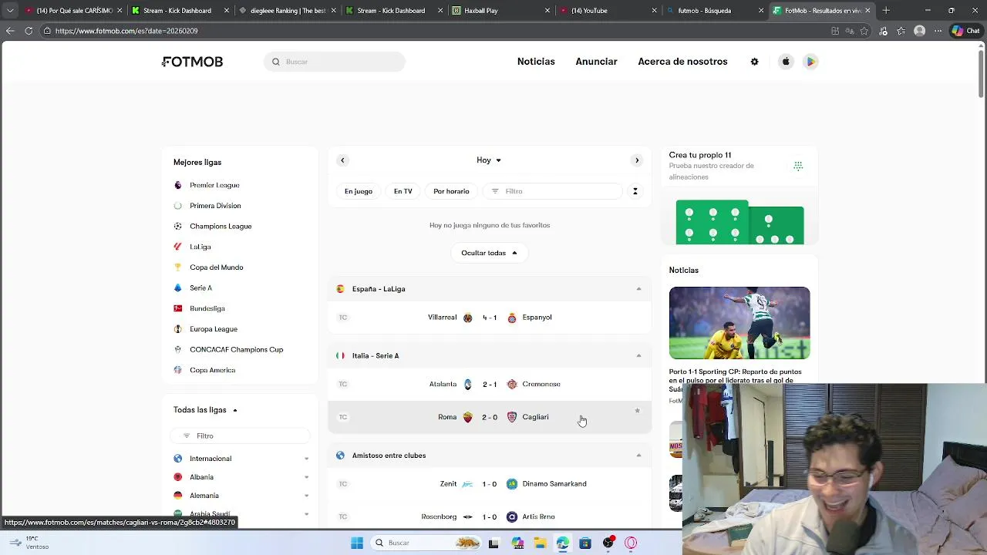
Task: Click the Villarreal club crest
Action: (x=467, y=318)
